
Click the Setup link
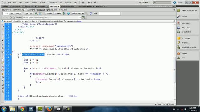pyautogui.click(x=79, y=21)
